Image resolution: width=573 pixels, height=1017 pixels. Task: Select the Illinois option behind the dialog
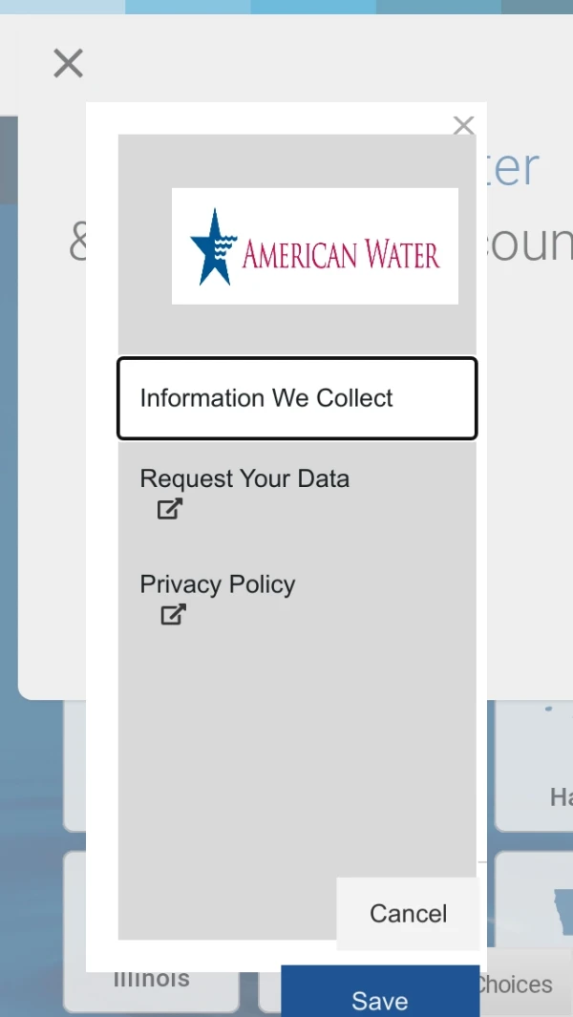(x=151, y=977)
